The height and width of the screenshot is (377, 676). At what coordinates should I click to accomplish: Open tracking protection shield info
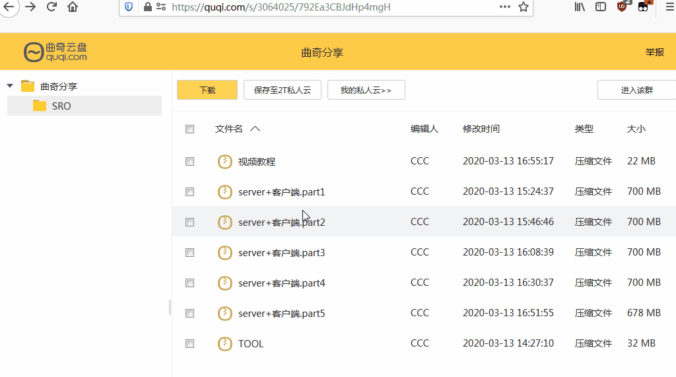point(129,7)
